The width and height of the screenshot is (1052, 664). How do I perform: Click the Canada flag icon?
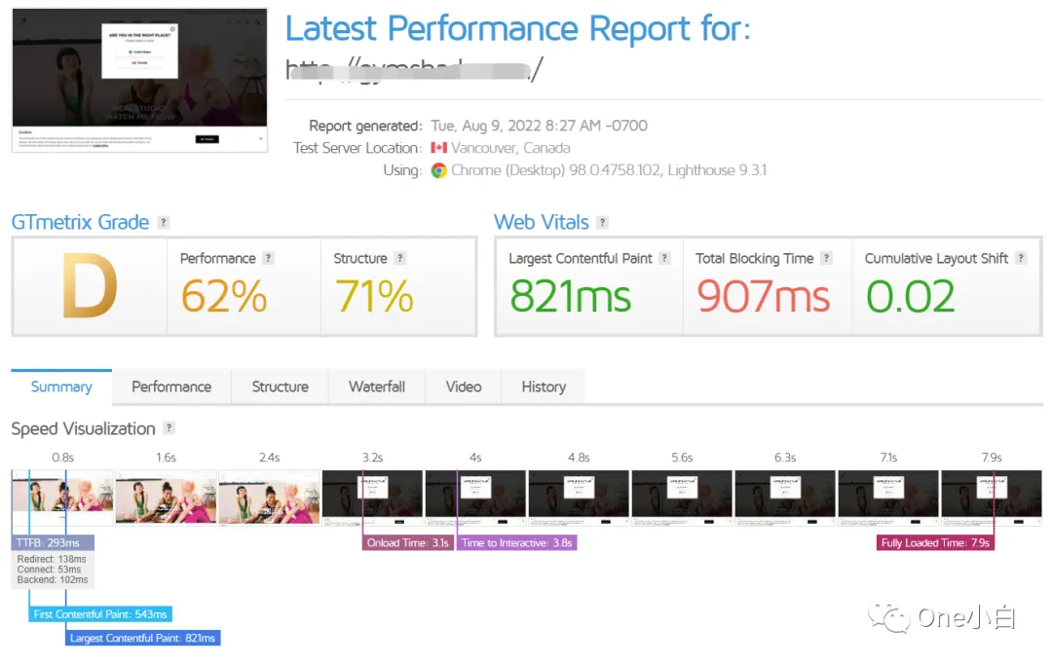tap(438, 148)
